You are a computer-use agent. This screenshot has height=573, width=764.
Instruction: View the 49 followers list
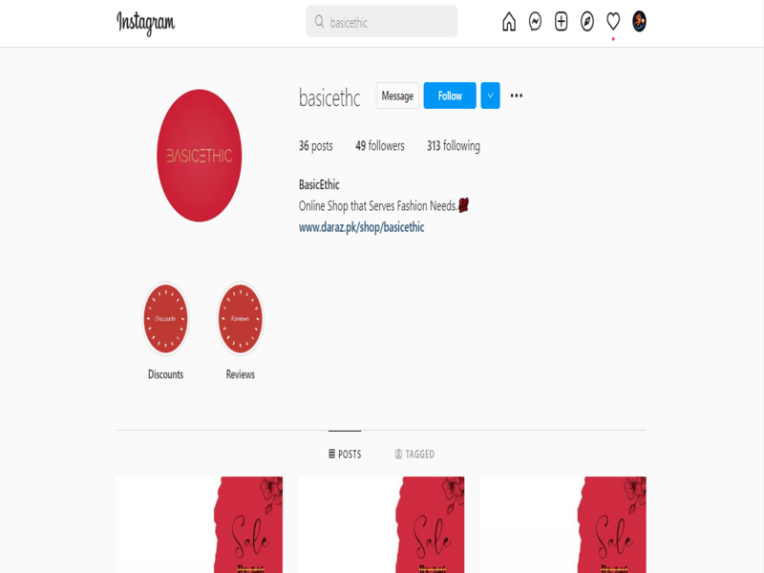380,146
